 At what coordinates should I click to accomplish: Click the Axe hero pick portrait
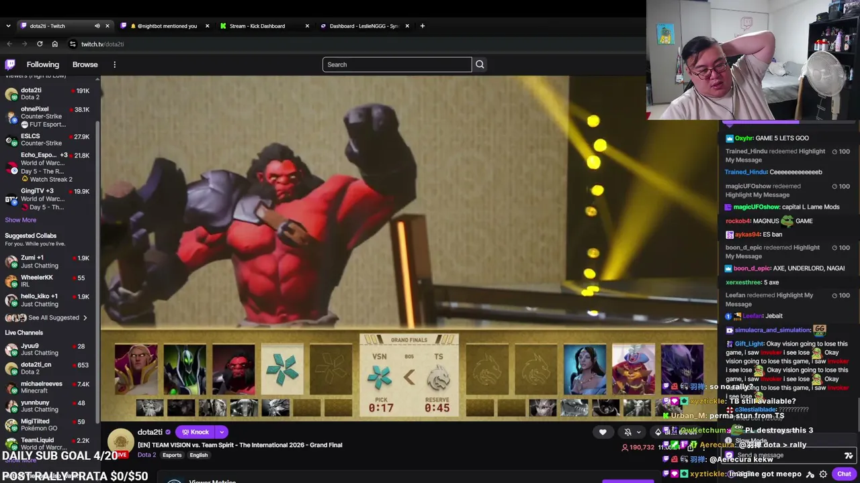click(x=234, y=370)
